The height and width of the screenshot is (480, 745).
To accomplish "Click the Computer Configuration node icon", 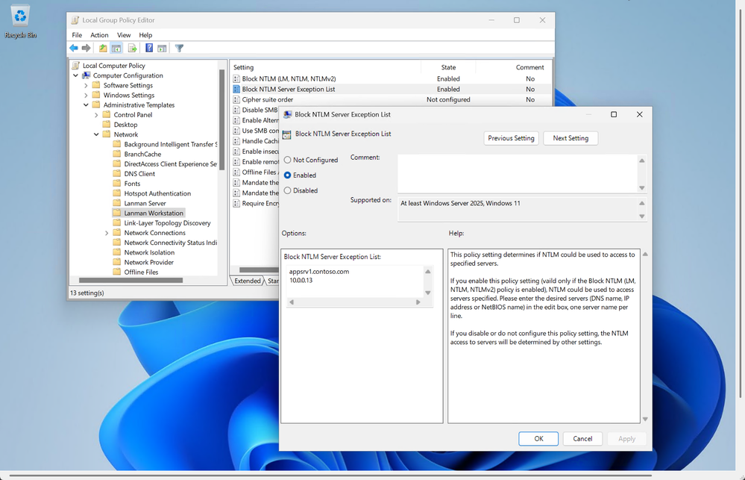I will pyautogui.click(x=86, y=75).
